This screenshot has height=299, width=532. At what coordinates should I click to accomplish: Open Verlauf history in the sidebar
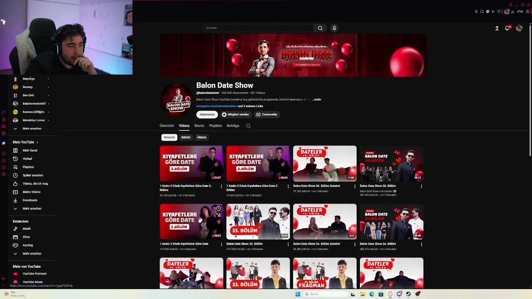pyautogui.click(x=31, y=159)
